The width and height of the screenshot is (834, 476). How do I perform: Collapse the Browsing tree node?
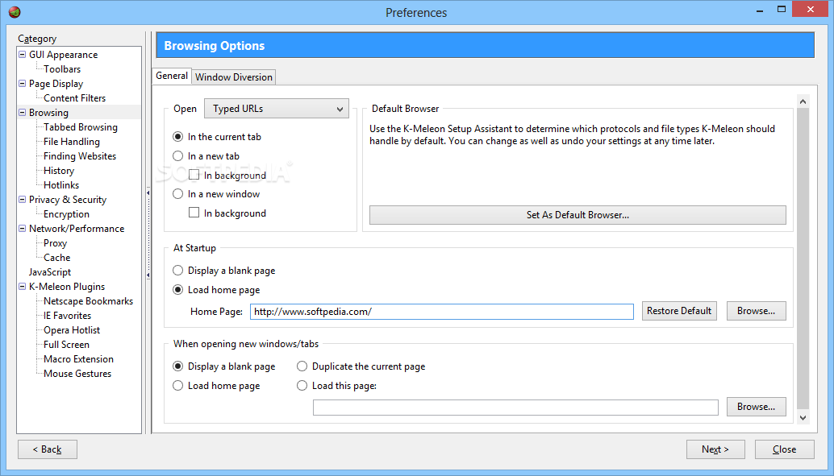click(x=23, y=112)
